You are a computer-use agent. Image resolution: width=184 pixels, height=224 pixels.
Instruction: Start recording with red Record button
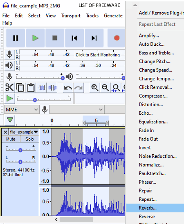(x=117, y=38)
